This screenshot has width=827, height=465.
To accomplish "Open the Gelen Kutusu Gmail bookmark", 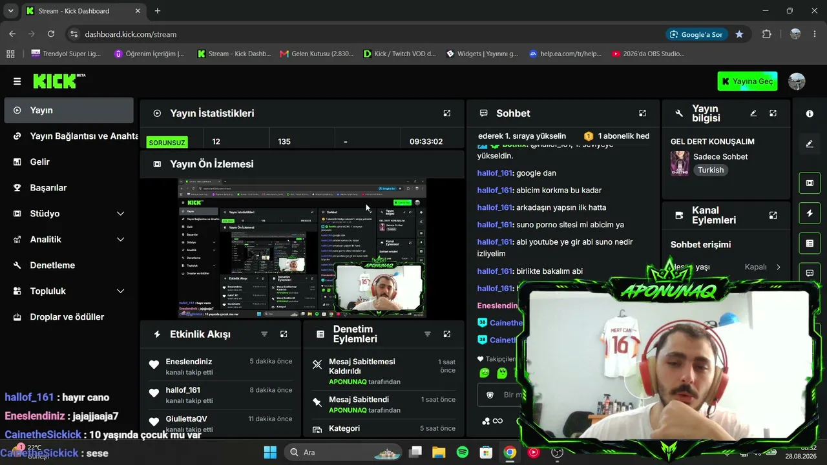I will pos(317,54).
